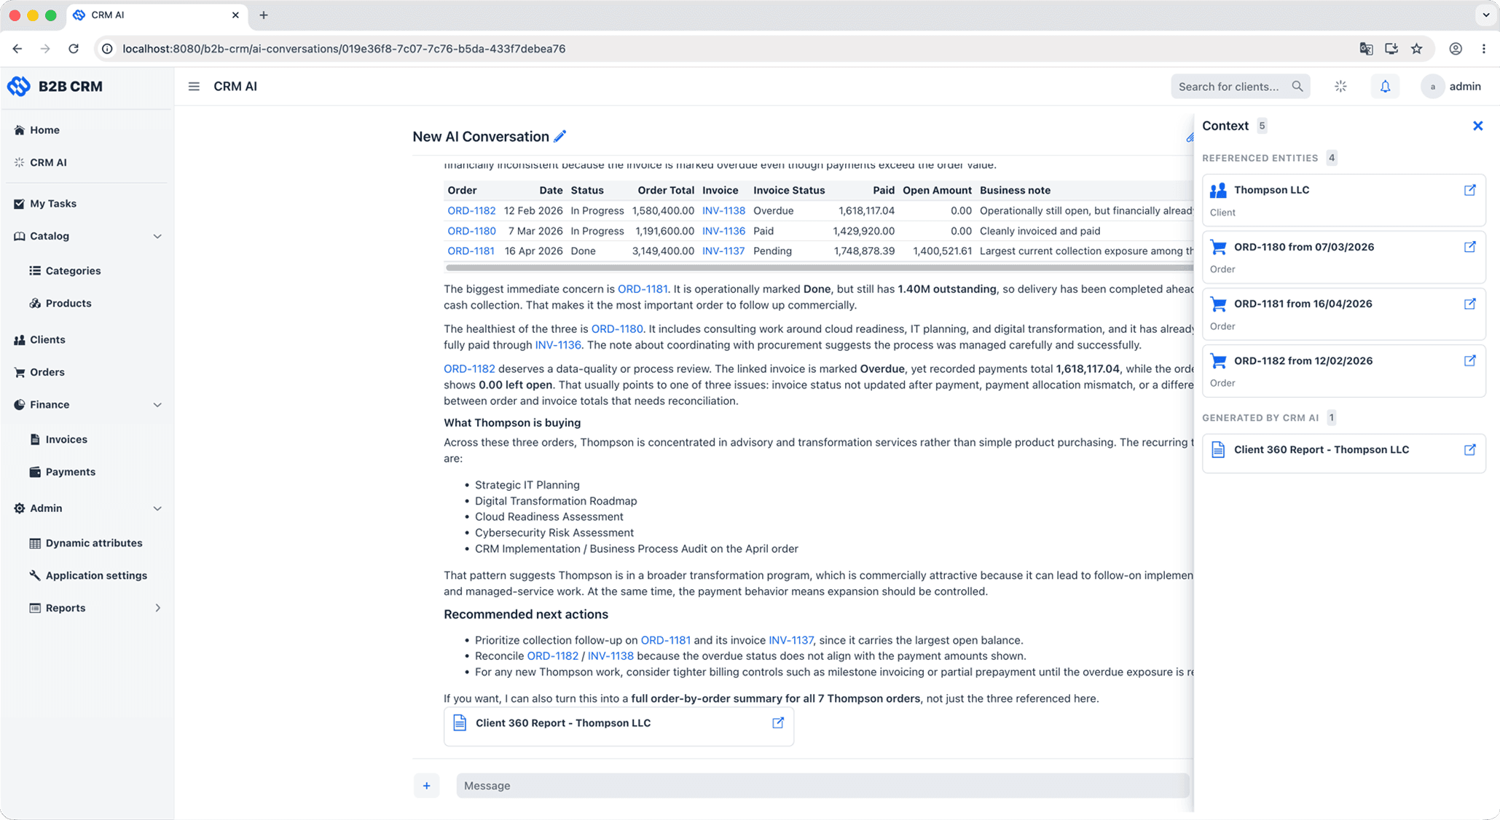Open the Client 360 Report attachment link icon in chat
The image size is (1500, 820).
(x=778, y=722)
